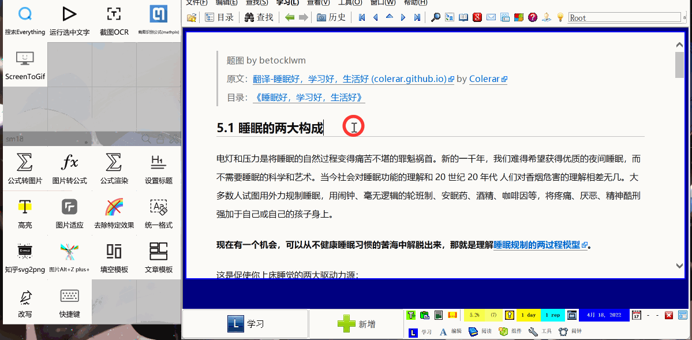Switch to the 编辑 bottom tab
Screen dimensions: 692x340
click(450, 331)
